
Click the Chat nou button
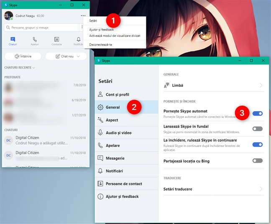coord(66,56)
